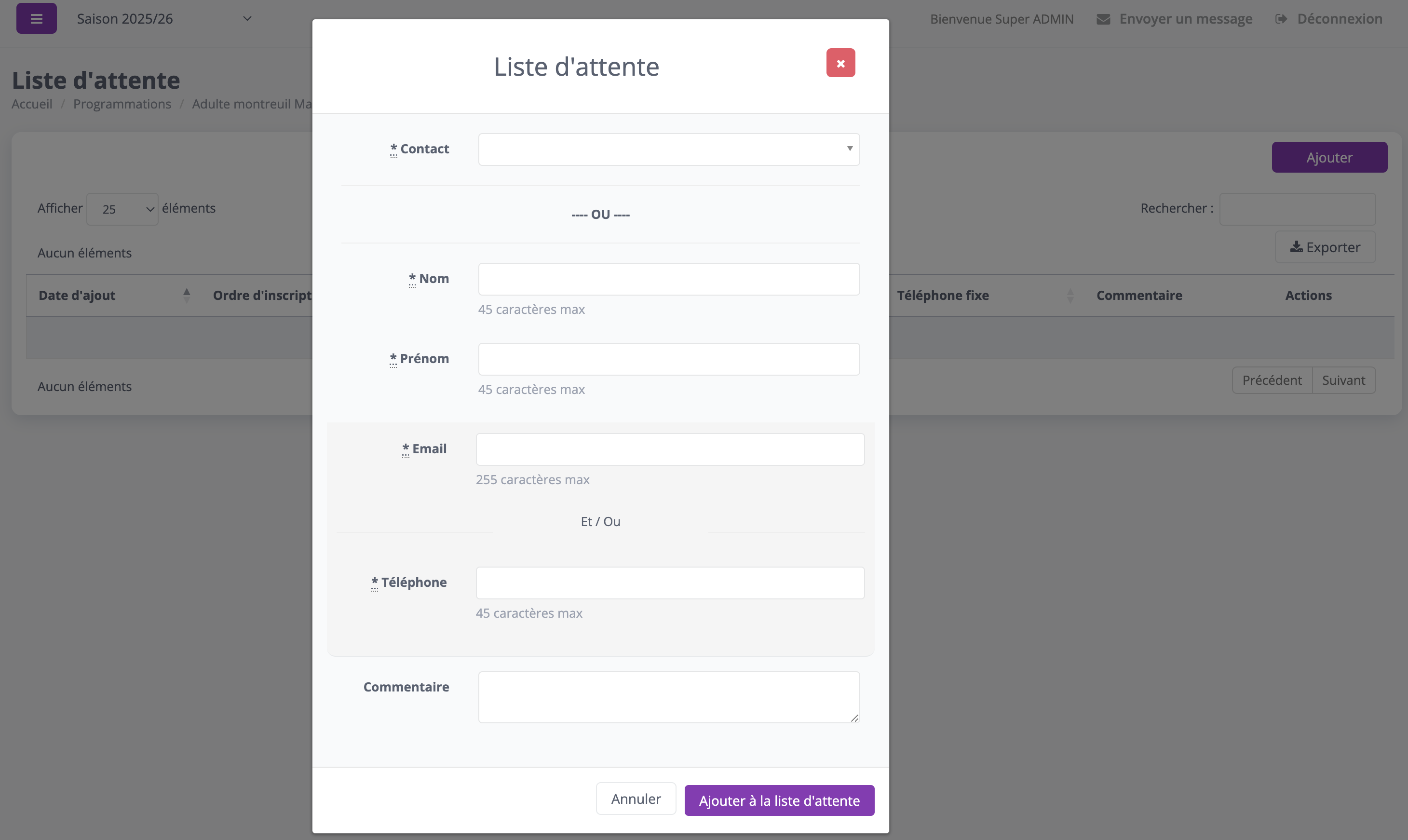Close the Liste d'attente modal

click(840, 63)
